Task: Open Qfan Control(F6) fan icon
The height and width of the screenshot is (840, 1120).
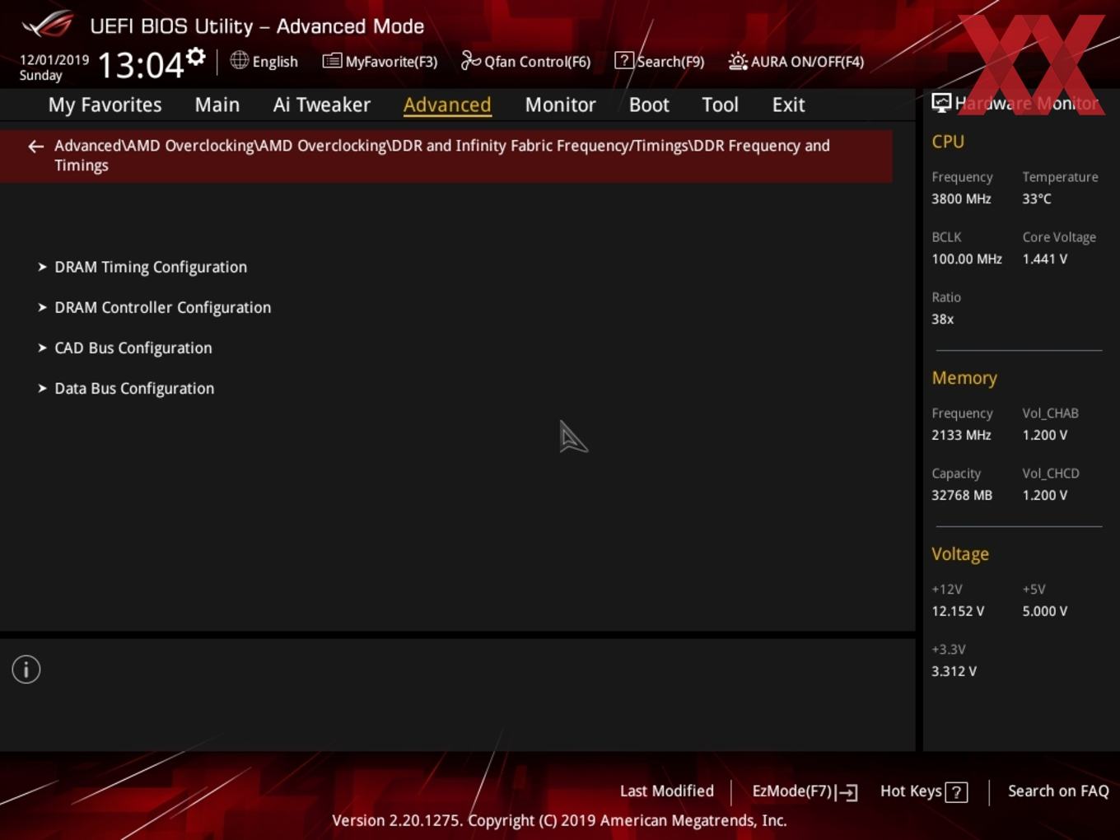Action: point(470,60)
